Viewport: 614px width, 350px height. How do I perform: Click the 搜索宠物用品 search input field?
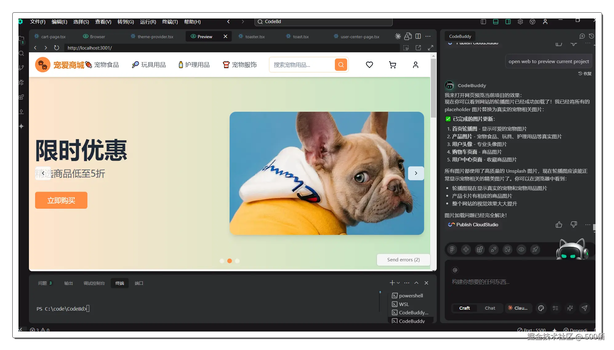[300, 65]
